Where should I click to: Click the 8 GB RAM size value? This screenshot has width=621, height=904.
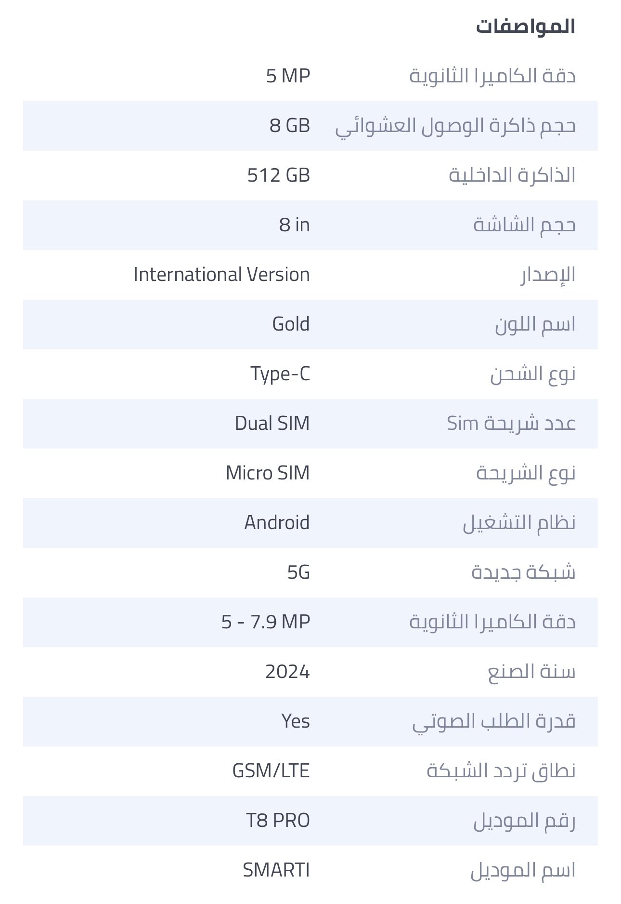click(x=289, y=125)
